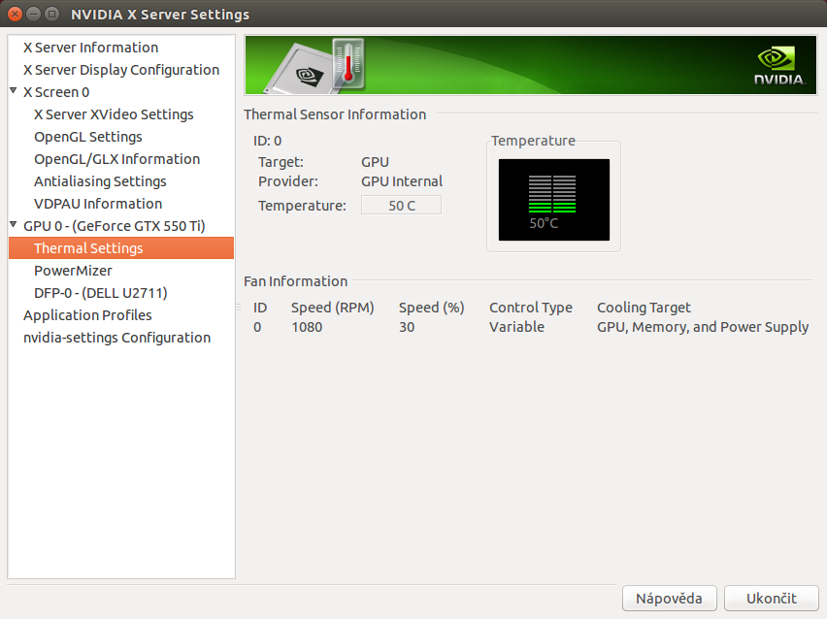The height and width of the screenshot is (619, 827).
Task: Click the Ukončit quit button
Action: pyautogui.click(x=771, y=599)
